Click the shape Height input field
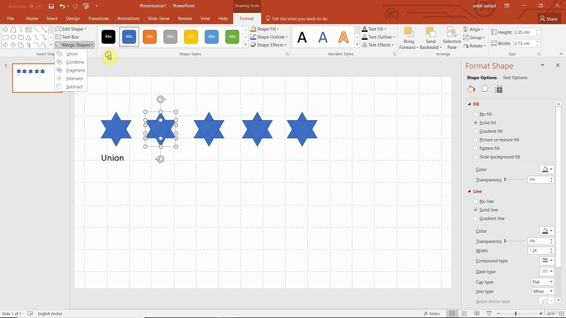This screenshot has width=566, height=318. click(x=524, y=32)
